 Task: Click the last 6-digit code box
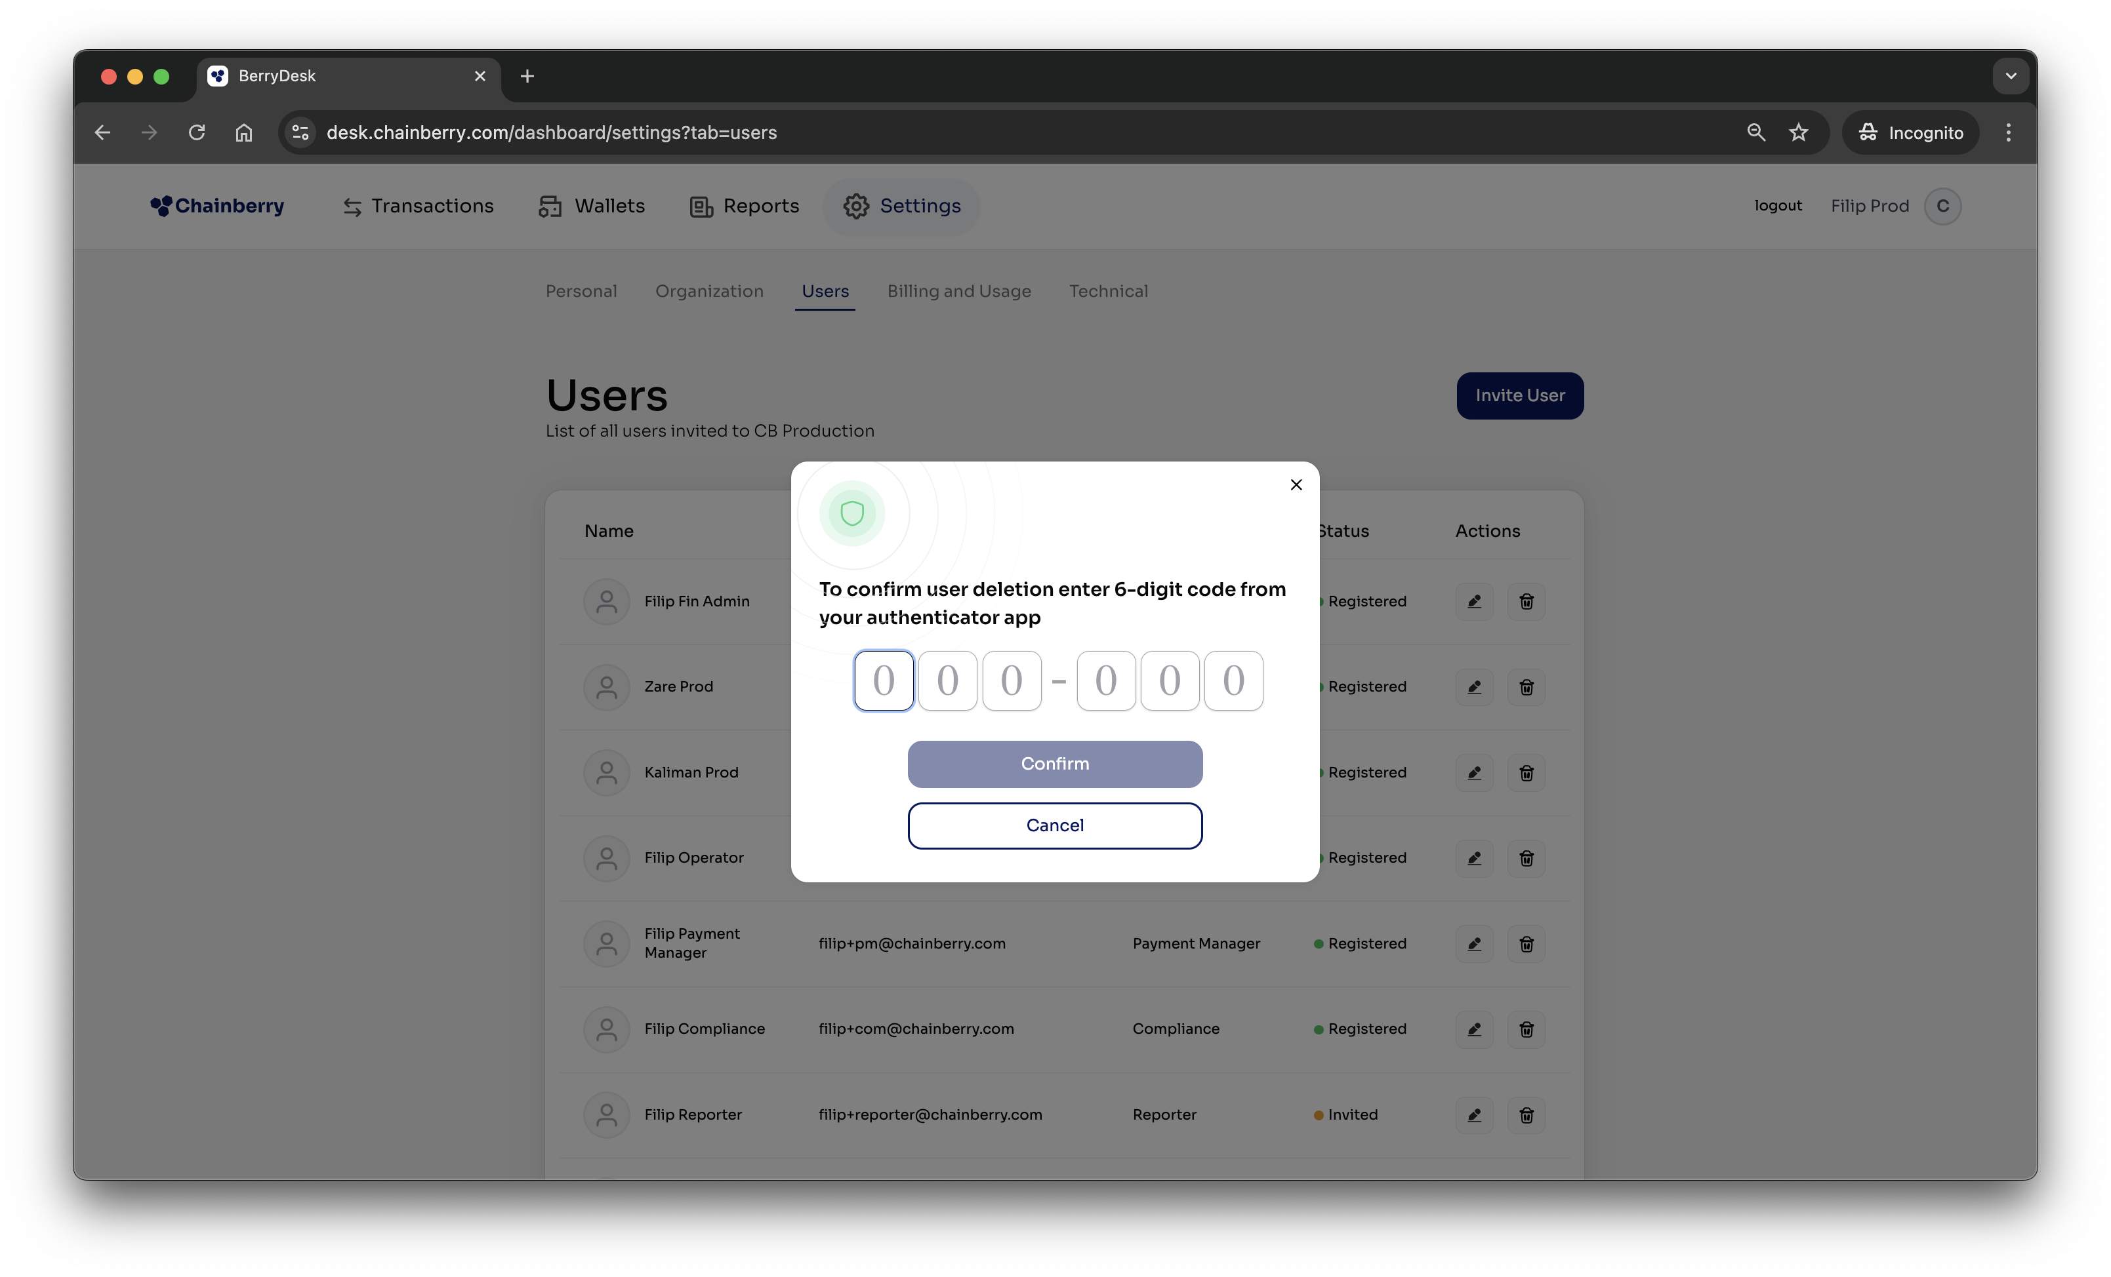1233,680
